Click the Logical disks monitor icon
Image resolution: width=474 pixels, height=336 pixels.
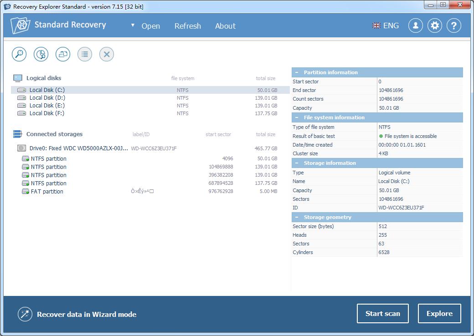(17, 78)
